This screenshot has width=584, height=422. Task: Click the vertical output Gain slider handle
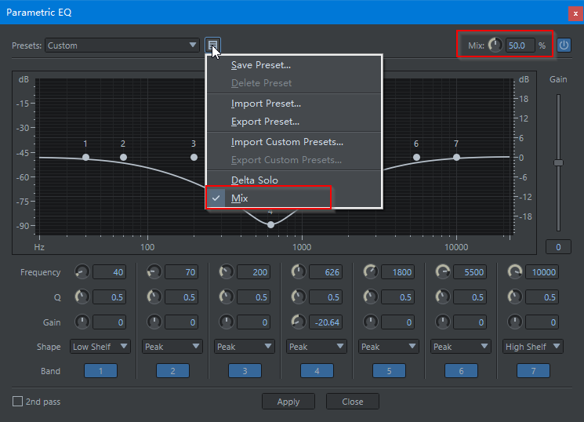tap(558, 163)
